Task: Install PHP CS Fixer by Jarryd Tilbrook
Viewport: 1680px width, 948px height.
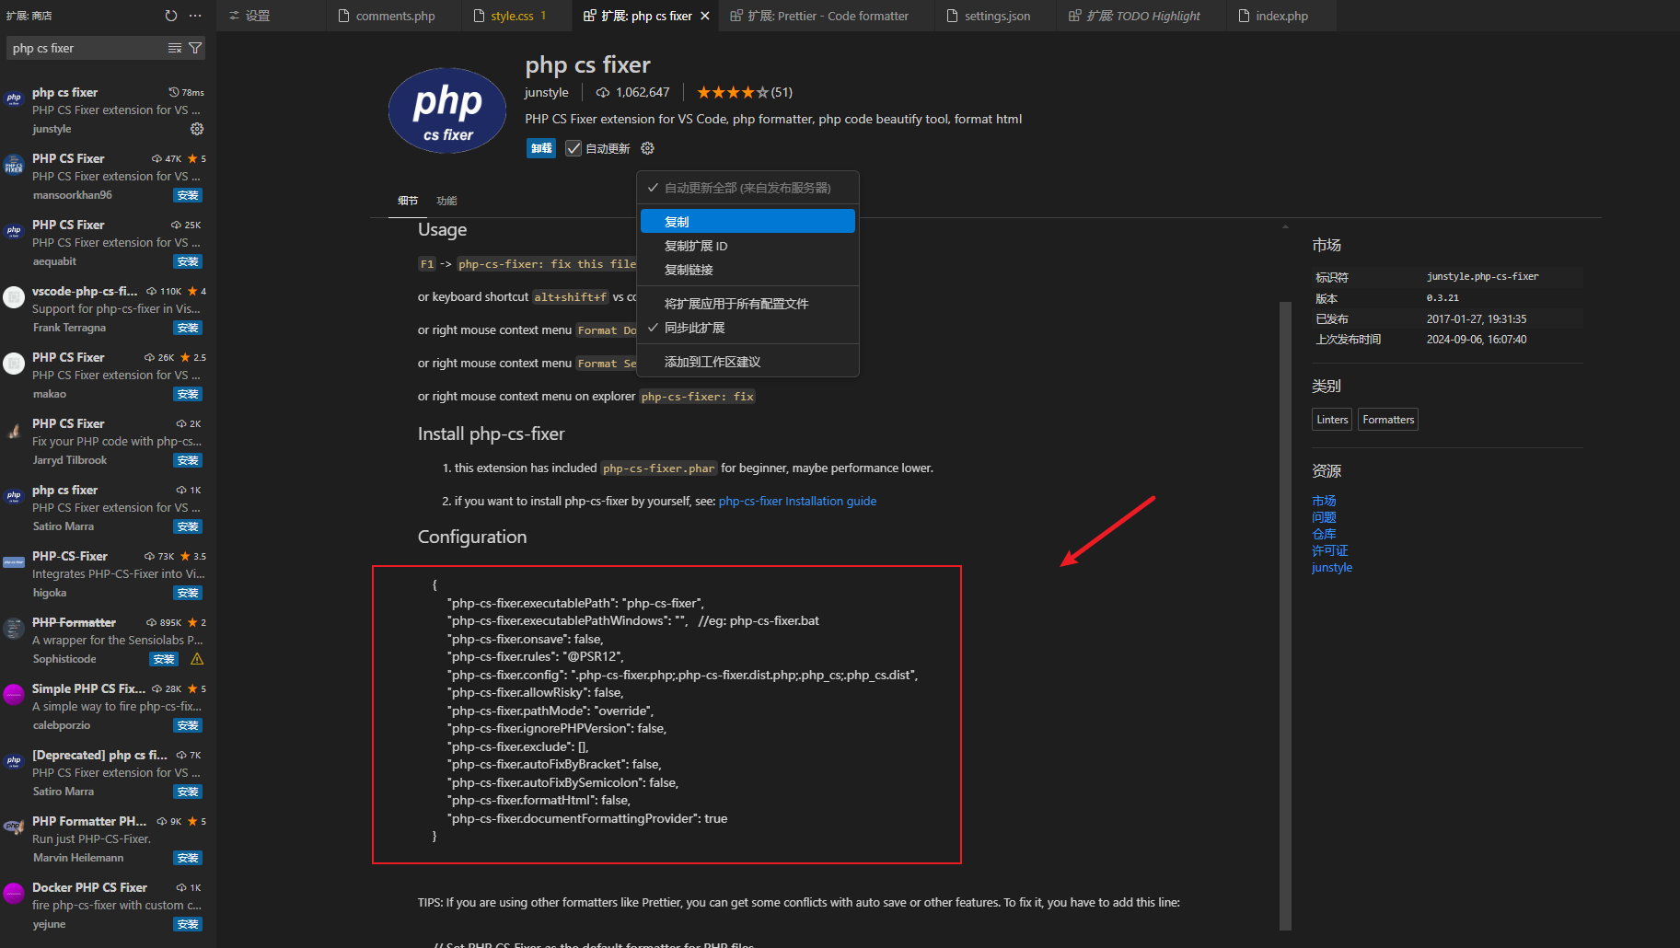Action: click(x=188, y=460)
